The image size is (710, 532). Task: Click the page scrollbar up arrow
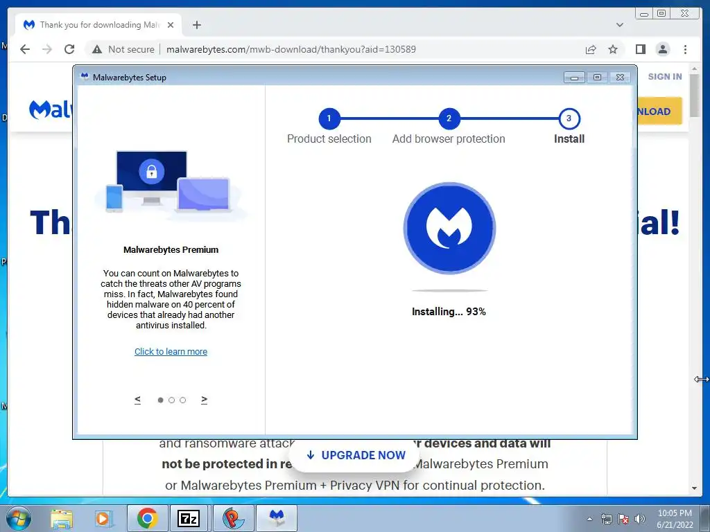point(694,69)
